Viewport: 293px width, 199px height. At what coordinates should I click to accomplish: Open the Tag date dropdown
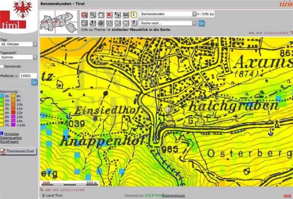click(x=19, y=44)
